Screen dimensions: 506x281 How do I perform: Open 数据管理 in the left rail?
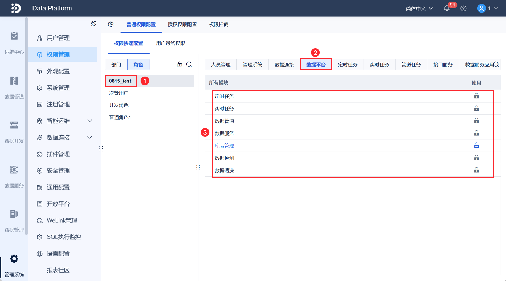14,221
